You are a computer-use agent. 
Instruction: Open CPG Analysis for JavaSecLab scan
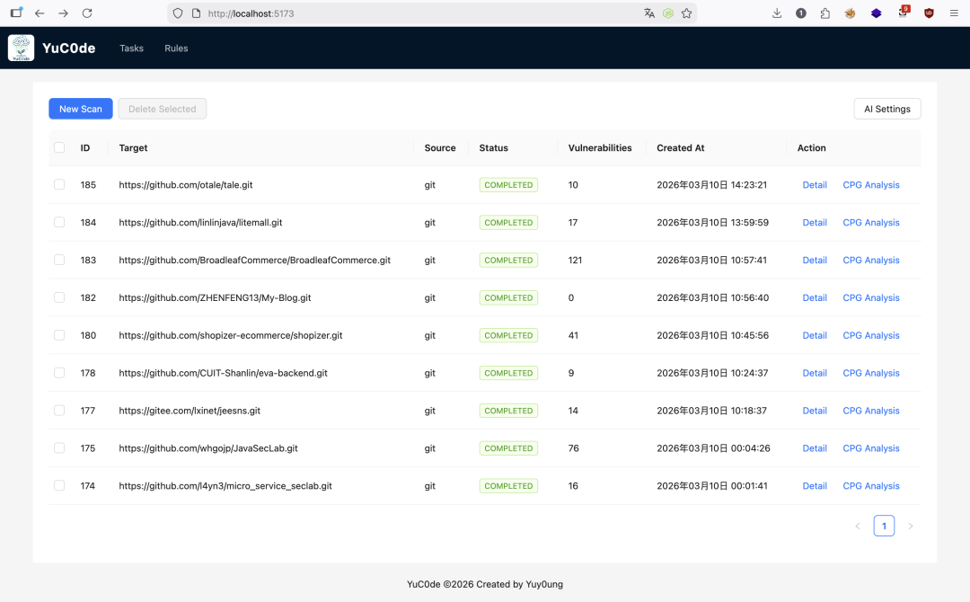click(870, 448)
